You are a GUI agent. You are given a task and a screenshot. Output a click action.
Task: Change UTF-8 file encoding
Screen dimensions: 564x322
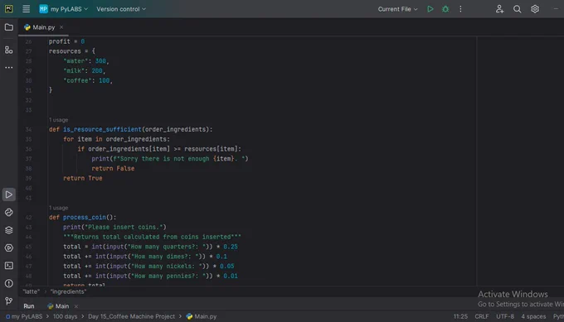(x=505, y=316)
